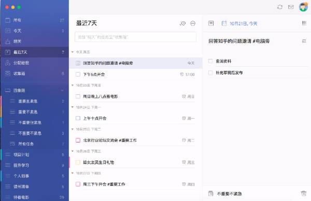
Task: Check off 回答知乎的问题邀请 task in list
Action: point(78,63)
